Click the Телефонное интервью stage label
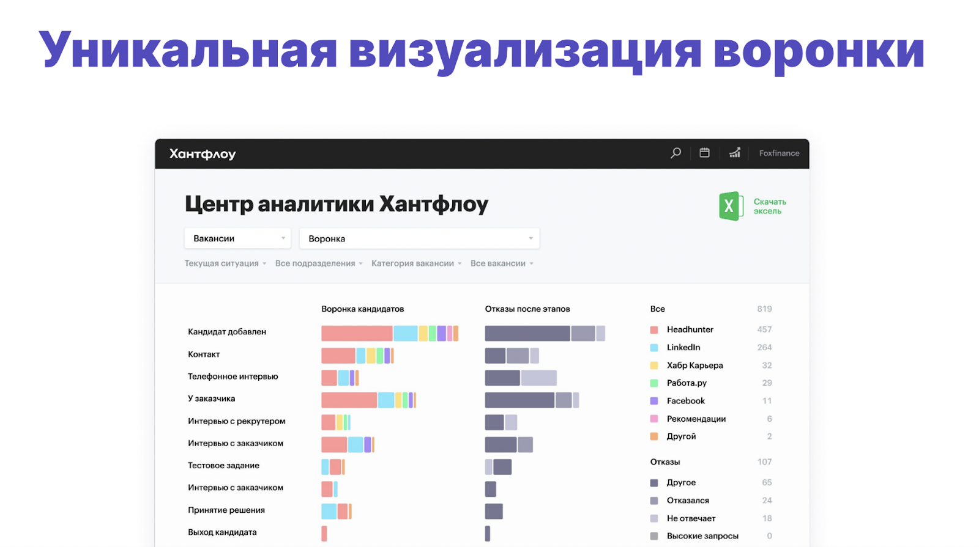Viewport: 979px width, 547px height. click(x=233, y=376)
